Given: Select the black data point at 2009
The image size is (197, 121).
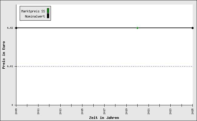Looking at the screenshot, I should click(16, 28).
